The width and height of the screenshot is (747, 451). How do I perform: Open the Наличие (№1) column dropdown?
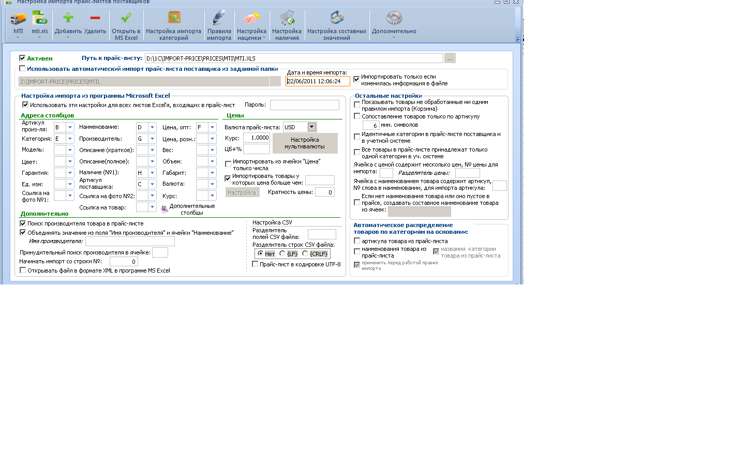click(152, 173)
